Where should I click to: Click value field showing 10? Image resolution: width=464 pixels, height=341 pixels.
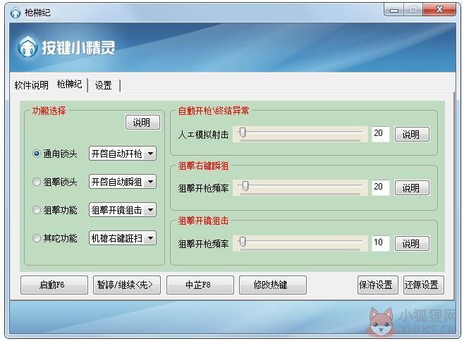380,243
